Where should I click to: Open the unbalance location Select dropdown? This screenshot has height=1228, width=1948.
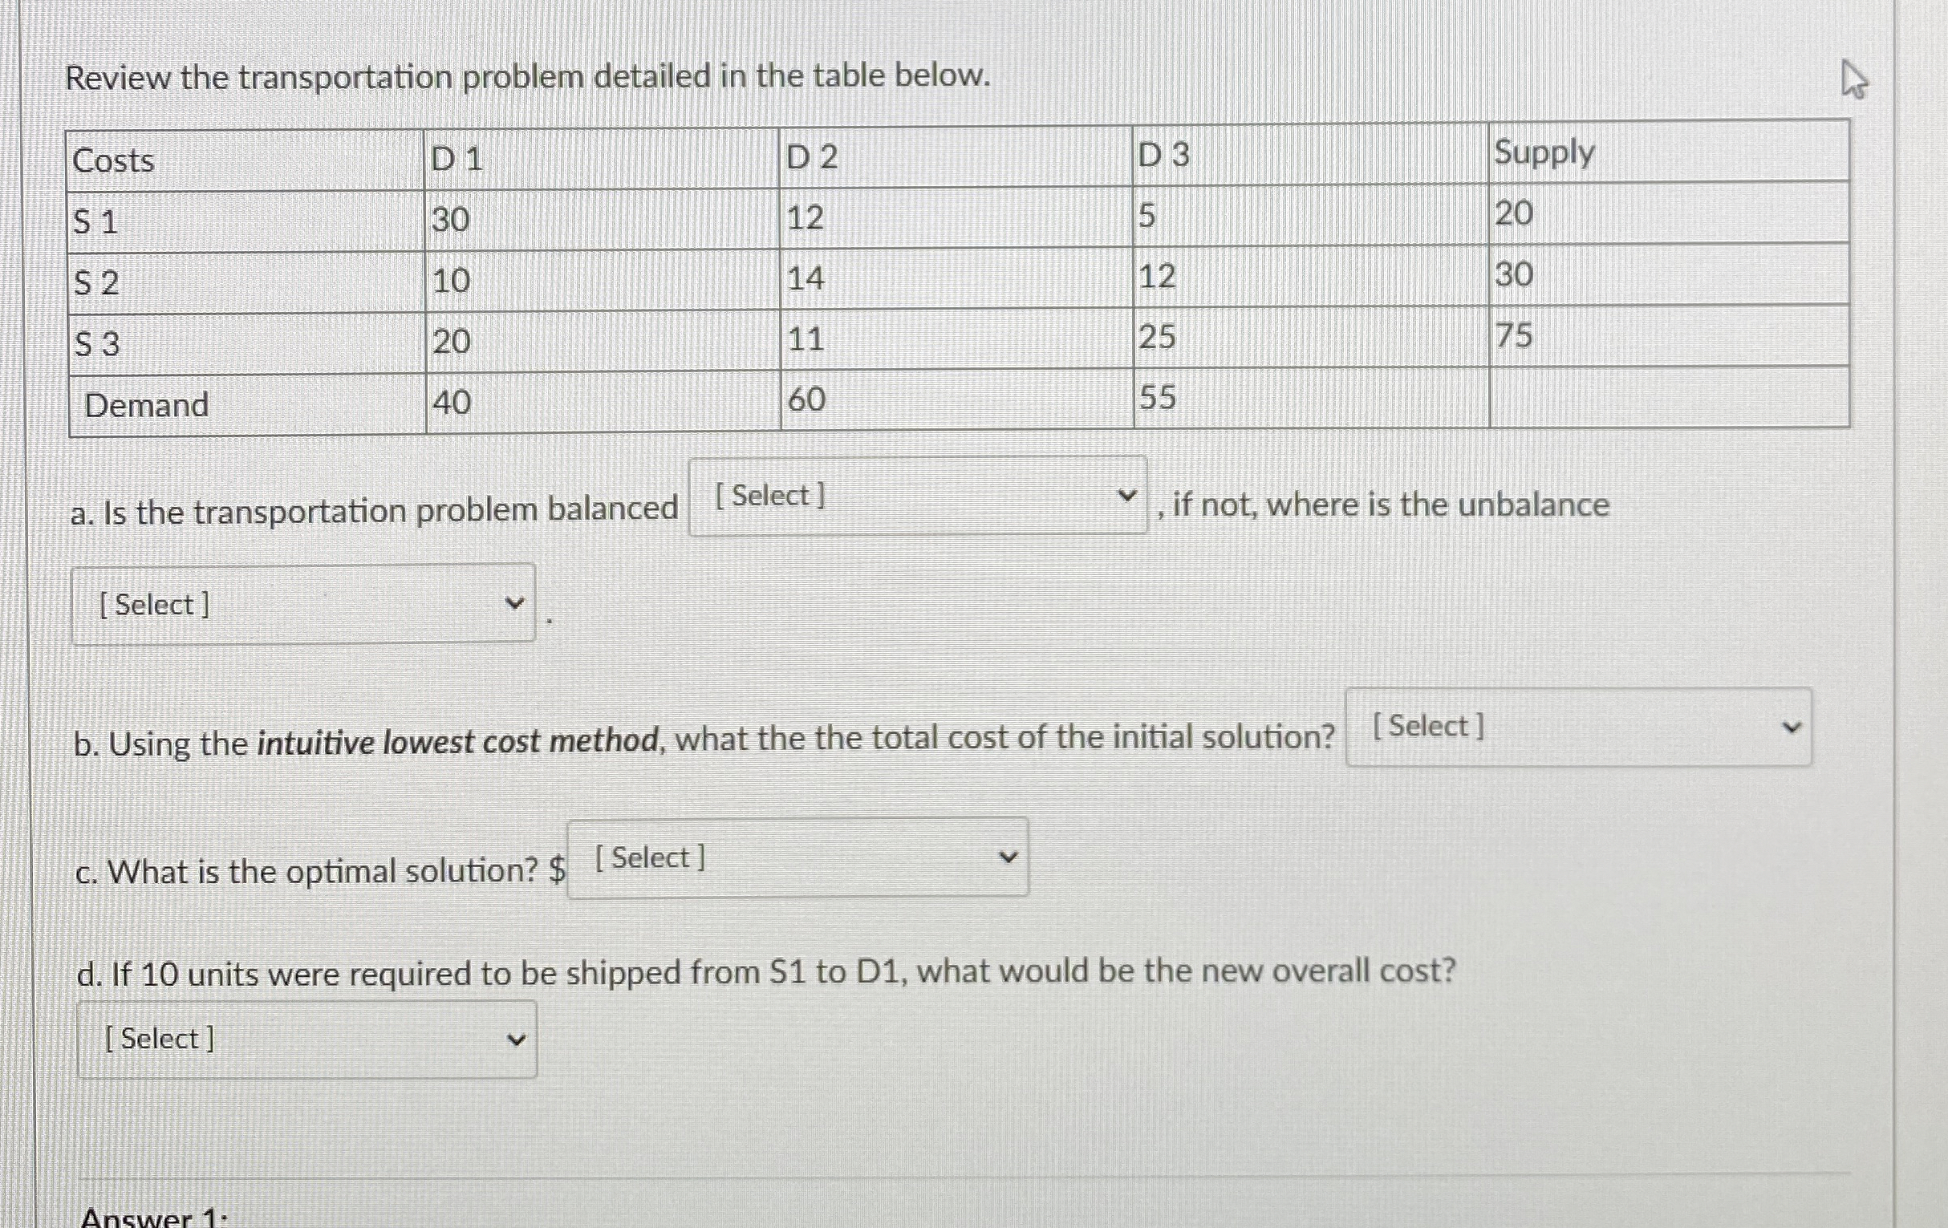[304, 603]
